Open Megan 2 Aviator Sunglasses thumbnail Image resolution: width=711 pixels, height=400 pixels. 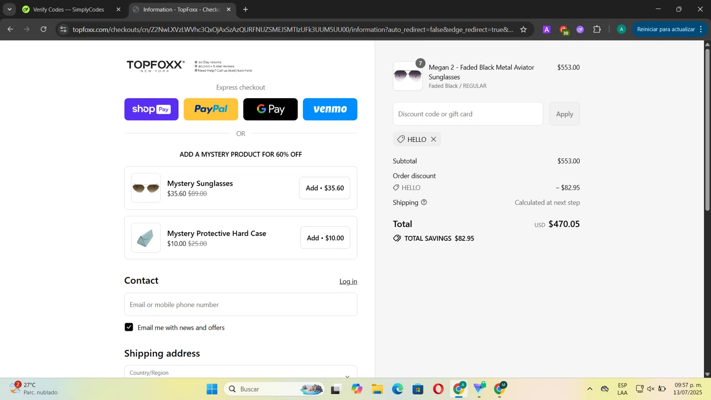(408, 76)
